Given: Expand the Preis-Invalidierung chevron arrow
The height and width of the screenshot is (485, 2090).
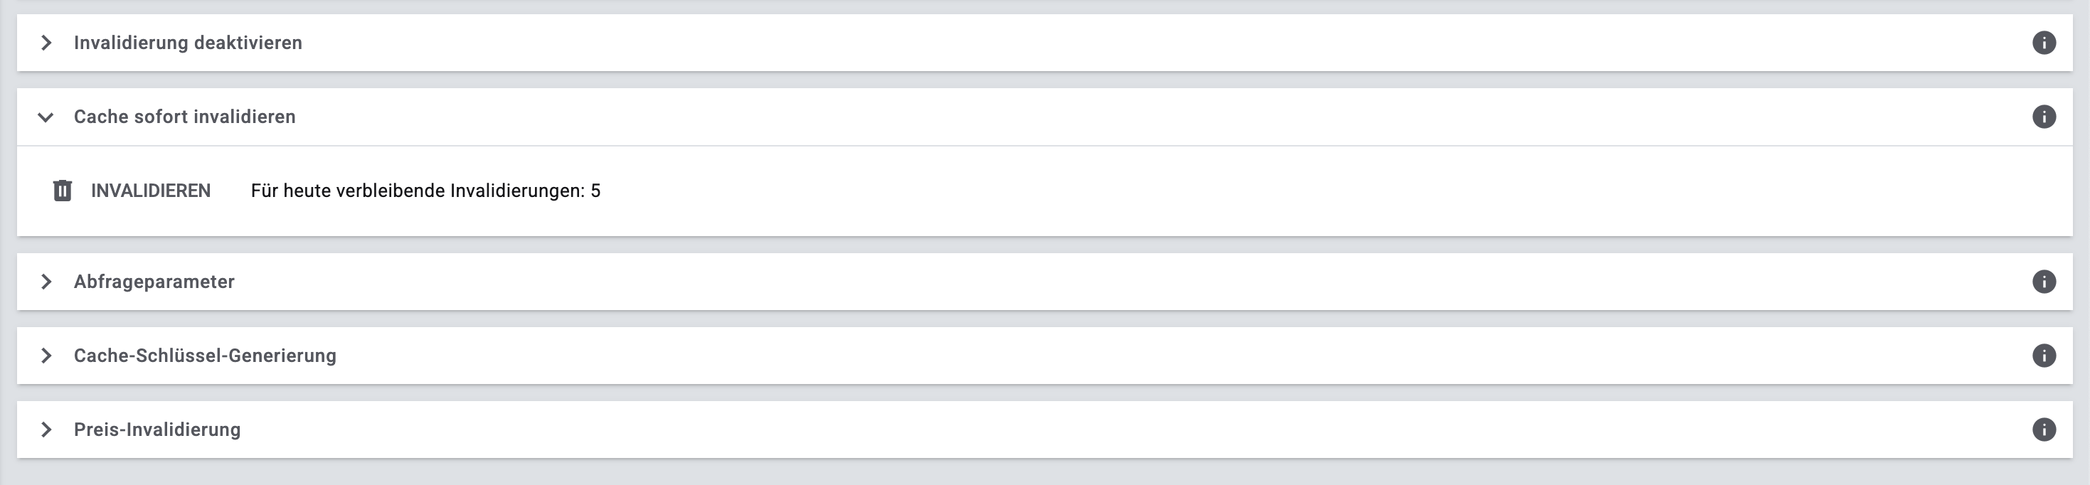Looking at the screenshot, I should click(x=46, y=430).
